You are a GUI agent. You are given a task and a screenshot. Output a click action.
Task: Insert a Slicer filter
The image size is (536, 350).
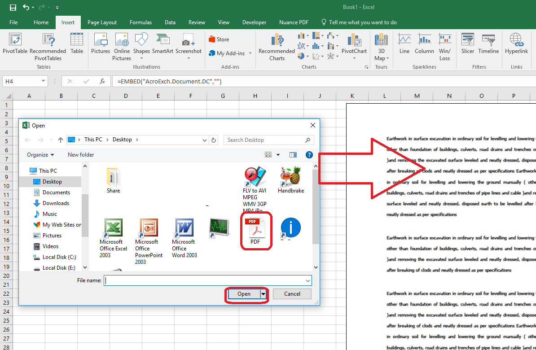tap(468, 44)
